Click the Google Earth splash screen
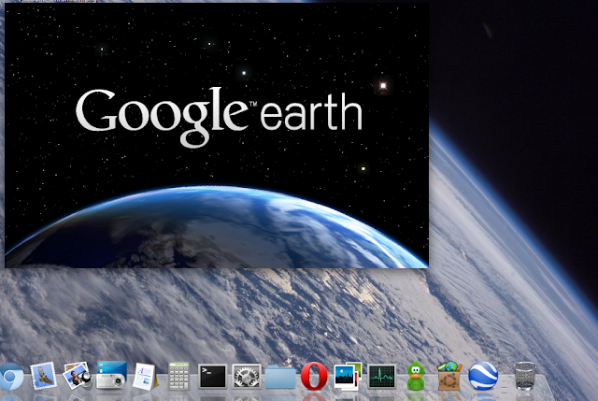The image size is (598, 401). click(217, 136)
